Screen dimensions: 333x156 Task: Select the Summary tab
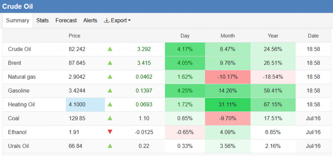pyautogui.click(x=18, y=21)
